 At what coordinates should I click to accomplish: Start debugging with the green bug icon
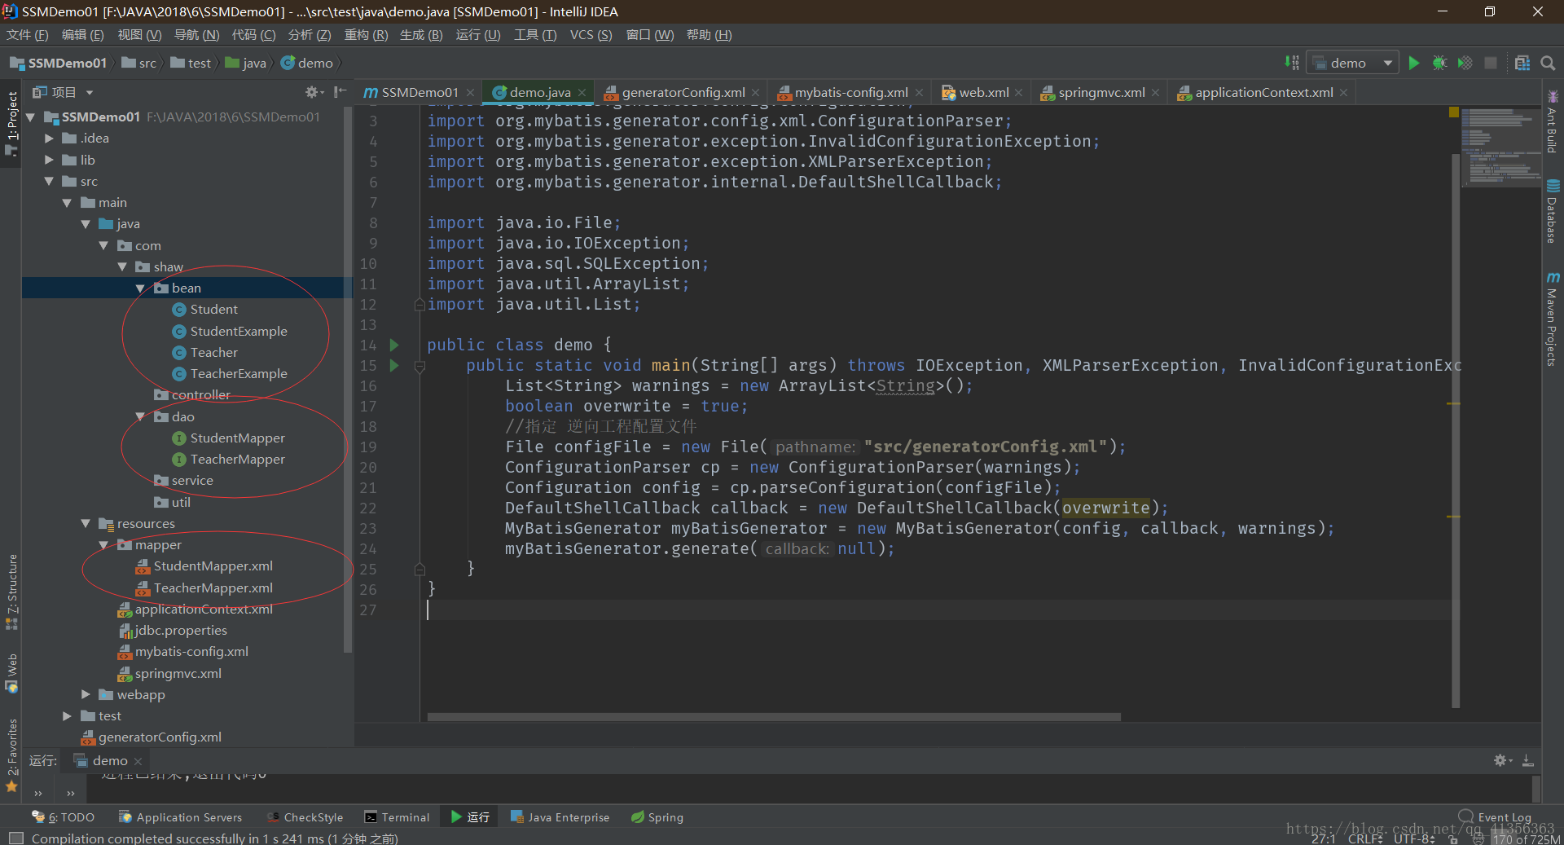1439,63
